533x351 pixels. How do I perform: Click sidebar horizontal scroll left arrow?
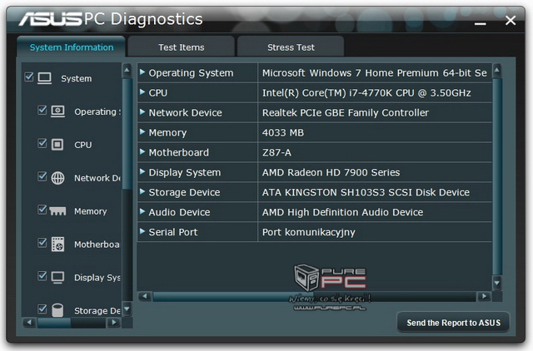click(x=29, y=322)
